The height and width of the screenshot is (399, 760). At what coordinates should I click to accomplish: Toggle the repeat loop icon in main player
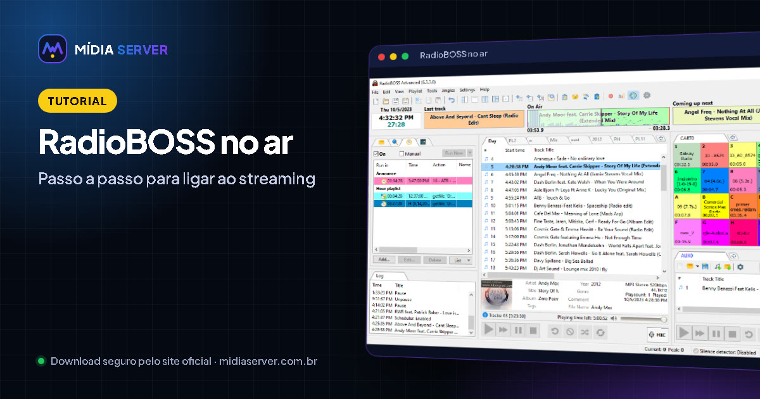tap(600, 332)
